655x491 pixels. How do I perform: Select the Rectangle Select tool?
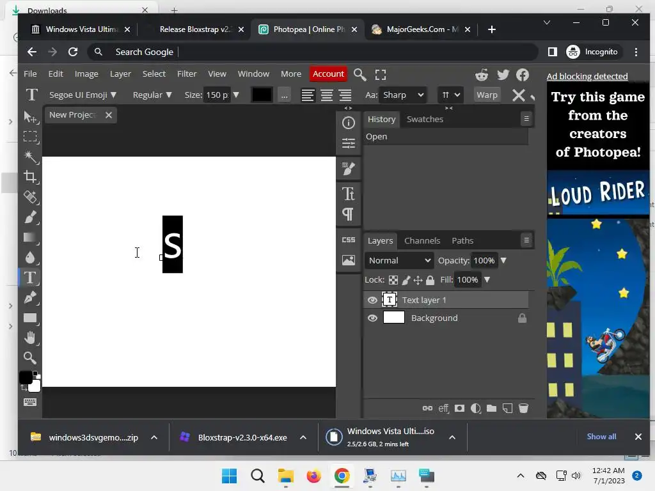click(30, 137)
